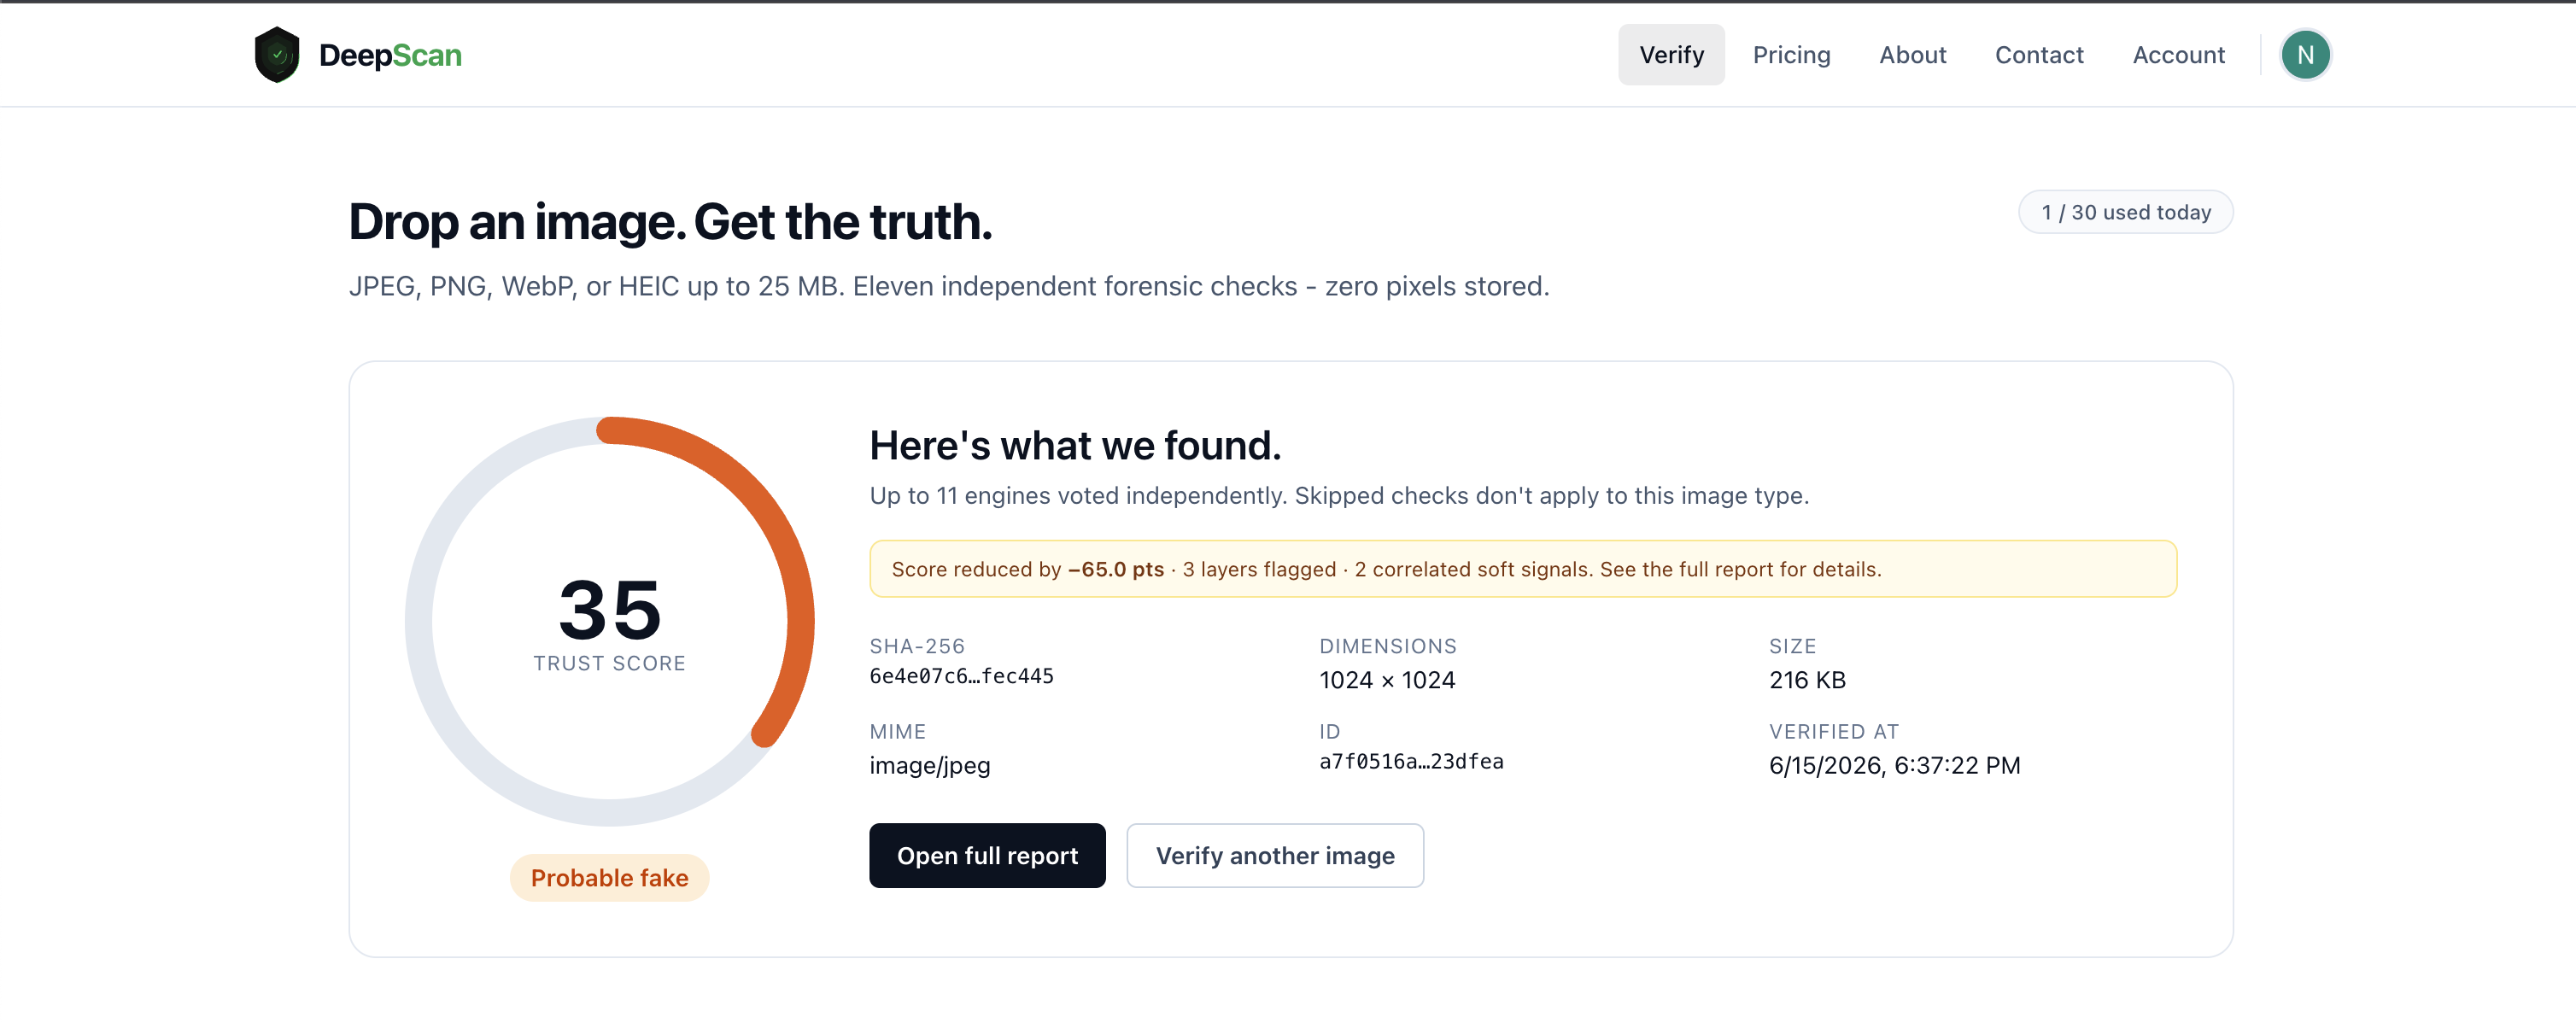The width and height of the screenshot is (2576, 1023).
Task: Click the image/jpeg MIME value
Action: pyautogui.click(x=929, y=766)
